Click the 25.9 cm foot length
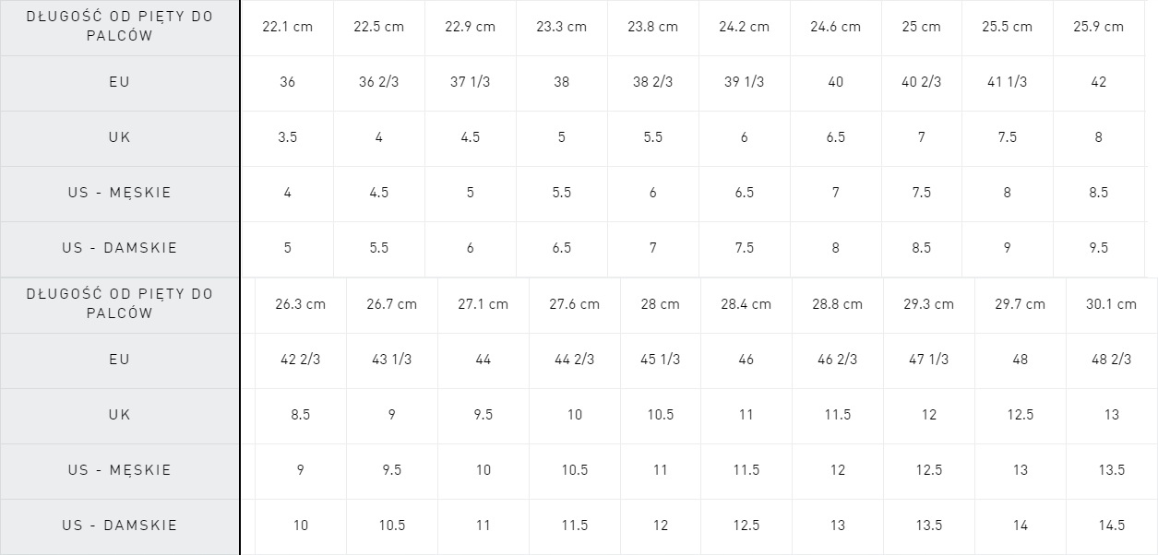This screenshot has height=555, width=1158. click(x=1098, y=27)
